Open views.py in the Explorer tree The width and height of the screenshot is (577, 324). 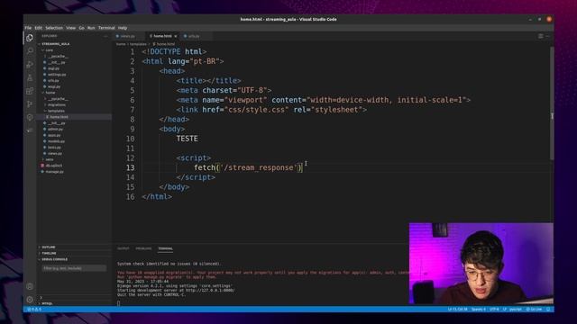coord(55,153)
